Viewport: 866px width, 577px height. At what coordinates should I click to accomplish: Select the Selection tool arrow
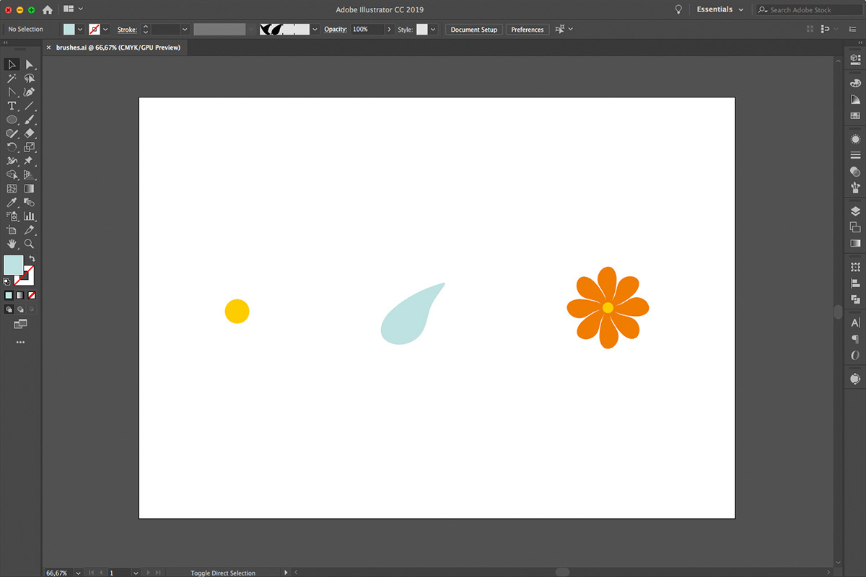(x=12, y=65)
